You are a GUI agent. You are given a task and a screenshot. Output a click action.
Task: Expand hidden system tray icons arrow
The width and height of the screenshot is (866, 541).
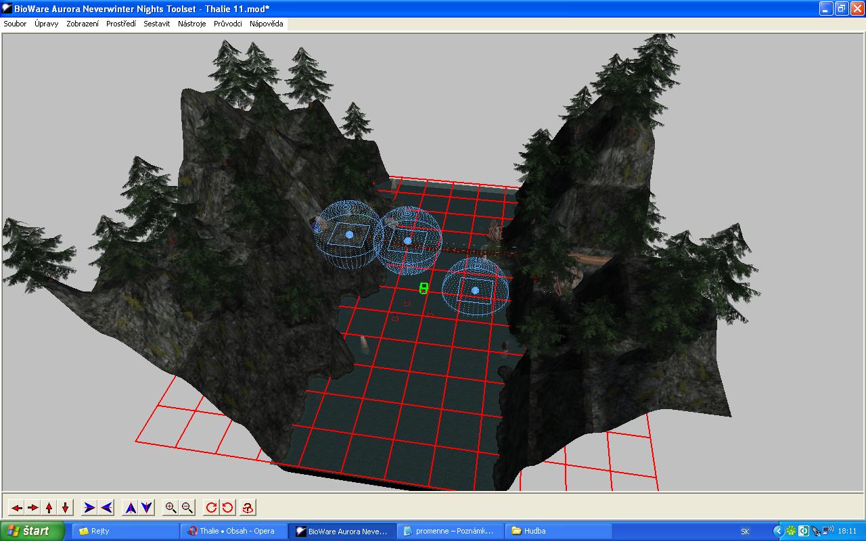click(777, 531)
